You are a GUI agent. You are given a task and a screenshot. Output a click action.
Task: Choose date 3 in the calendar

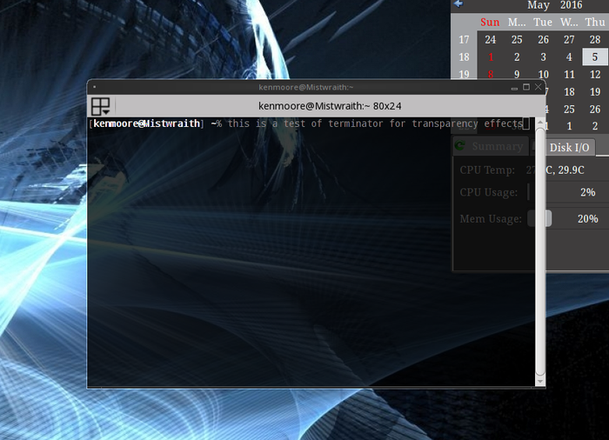tap(544, 57)
